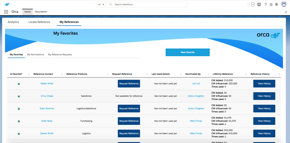Click the 'Logistics;Salesforce' products cell
290x143 pixels.
coord(86,109)
